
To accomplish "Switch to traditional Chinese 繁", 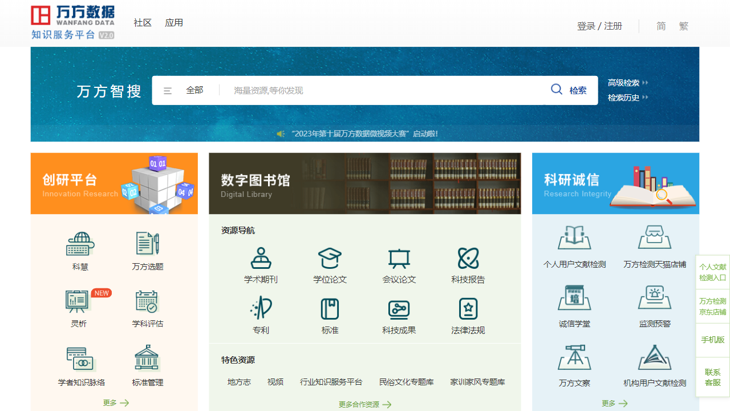I will (684, 26).
